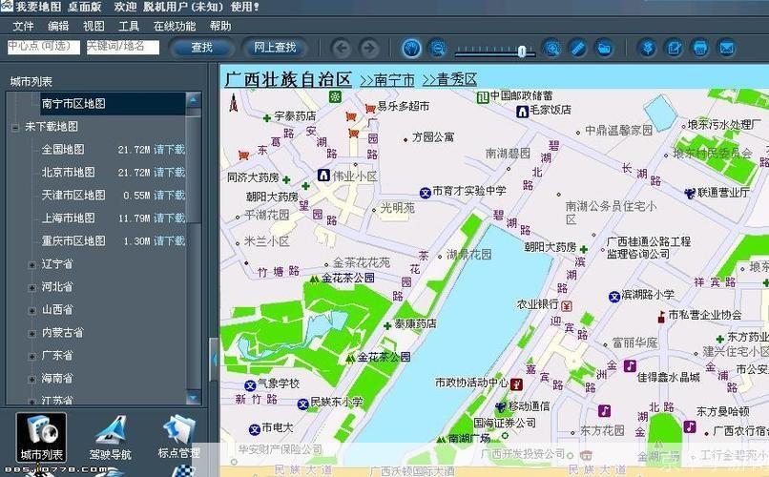Open the 城市列表 city list panel icon

click(x=42, y=436)
